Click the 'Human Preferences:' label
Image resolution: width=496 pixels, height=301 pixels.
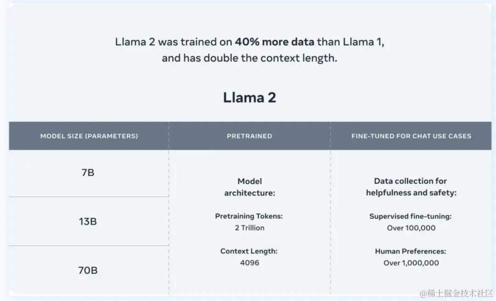(x=411, y=251)
